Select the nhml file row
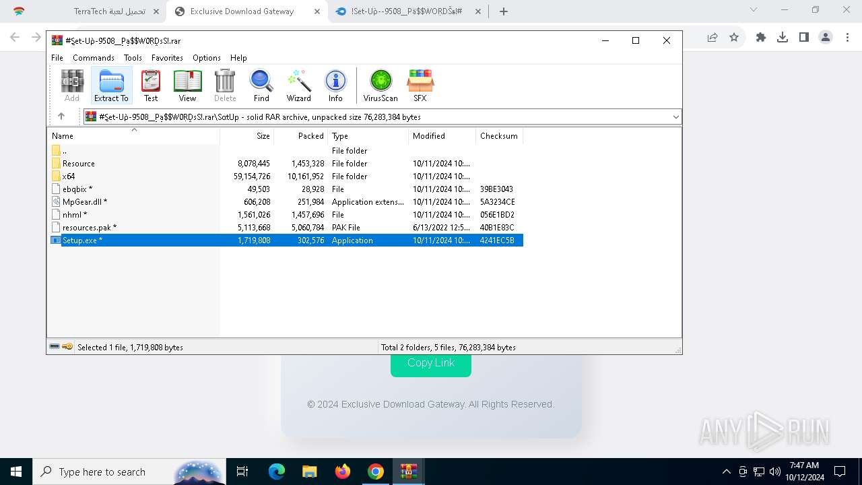 click(286, 214)
